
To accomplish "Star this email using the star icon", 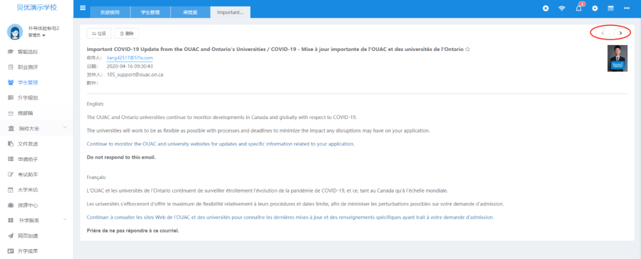I will pos(468,49).
